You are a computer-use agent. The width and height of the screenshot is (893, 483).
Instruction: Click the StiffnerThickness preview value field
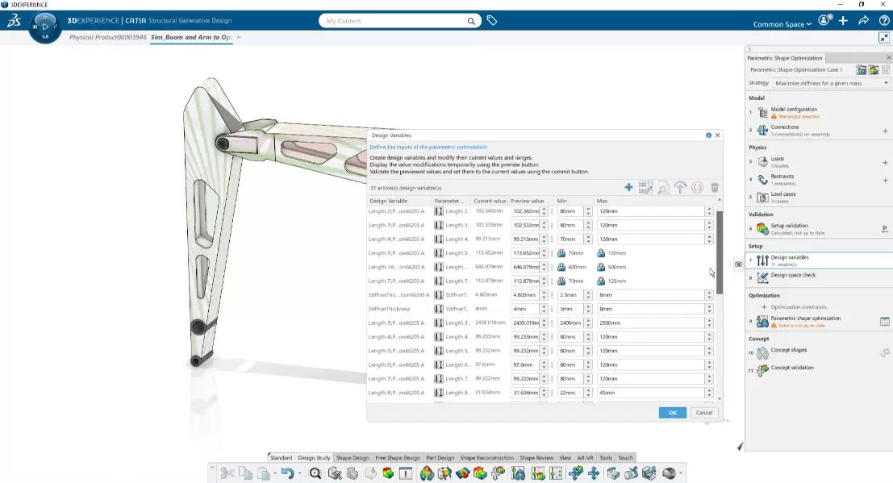525,309
